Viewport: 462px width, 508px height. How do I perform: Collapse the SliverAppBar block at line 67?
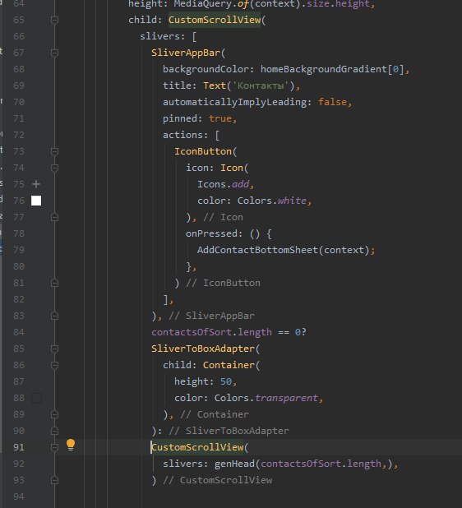(x=54, y=53)
